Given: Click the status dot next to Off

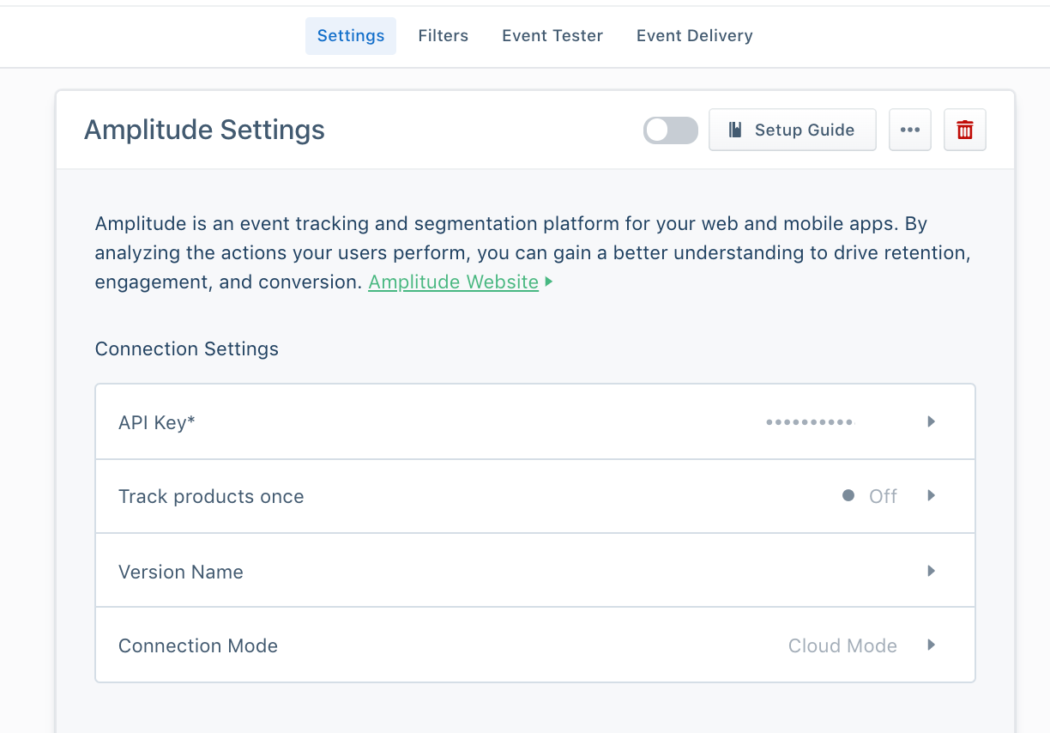Looking at the screenshot, I should pyautogui.click(x=848, y=495).
